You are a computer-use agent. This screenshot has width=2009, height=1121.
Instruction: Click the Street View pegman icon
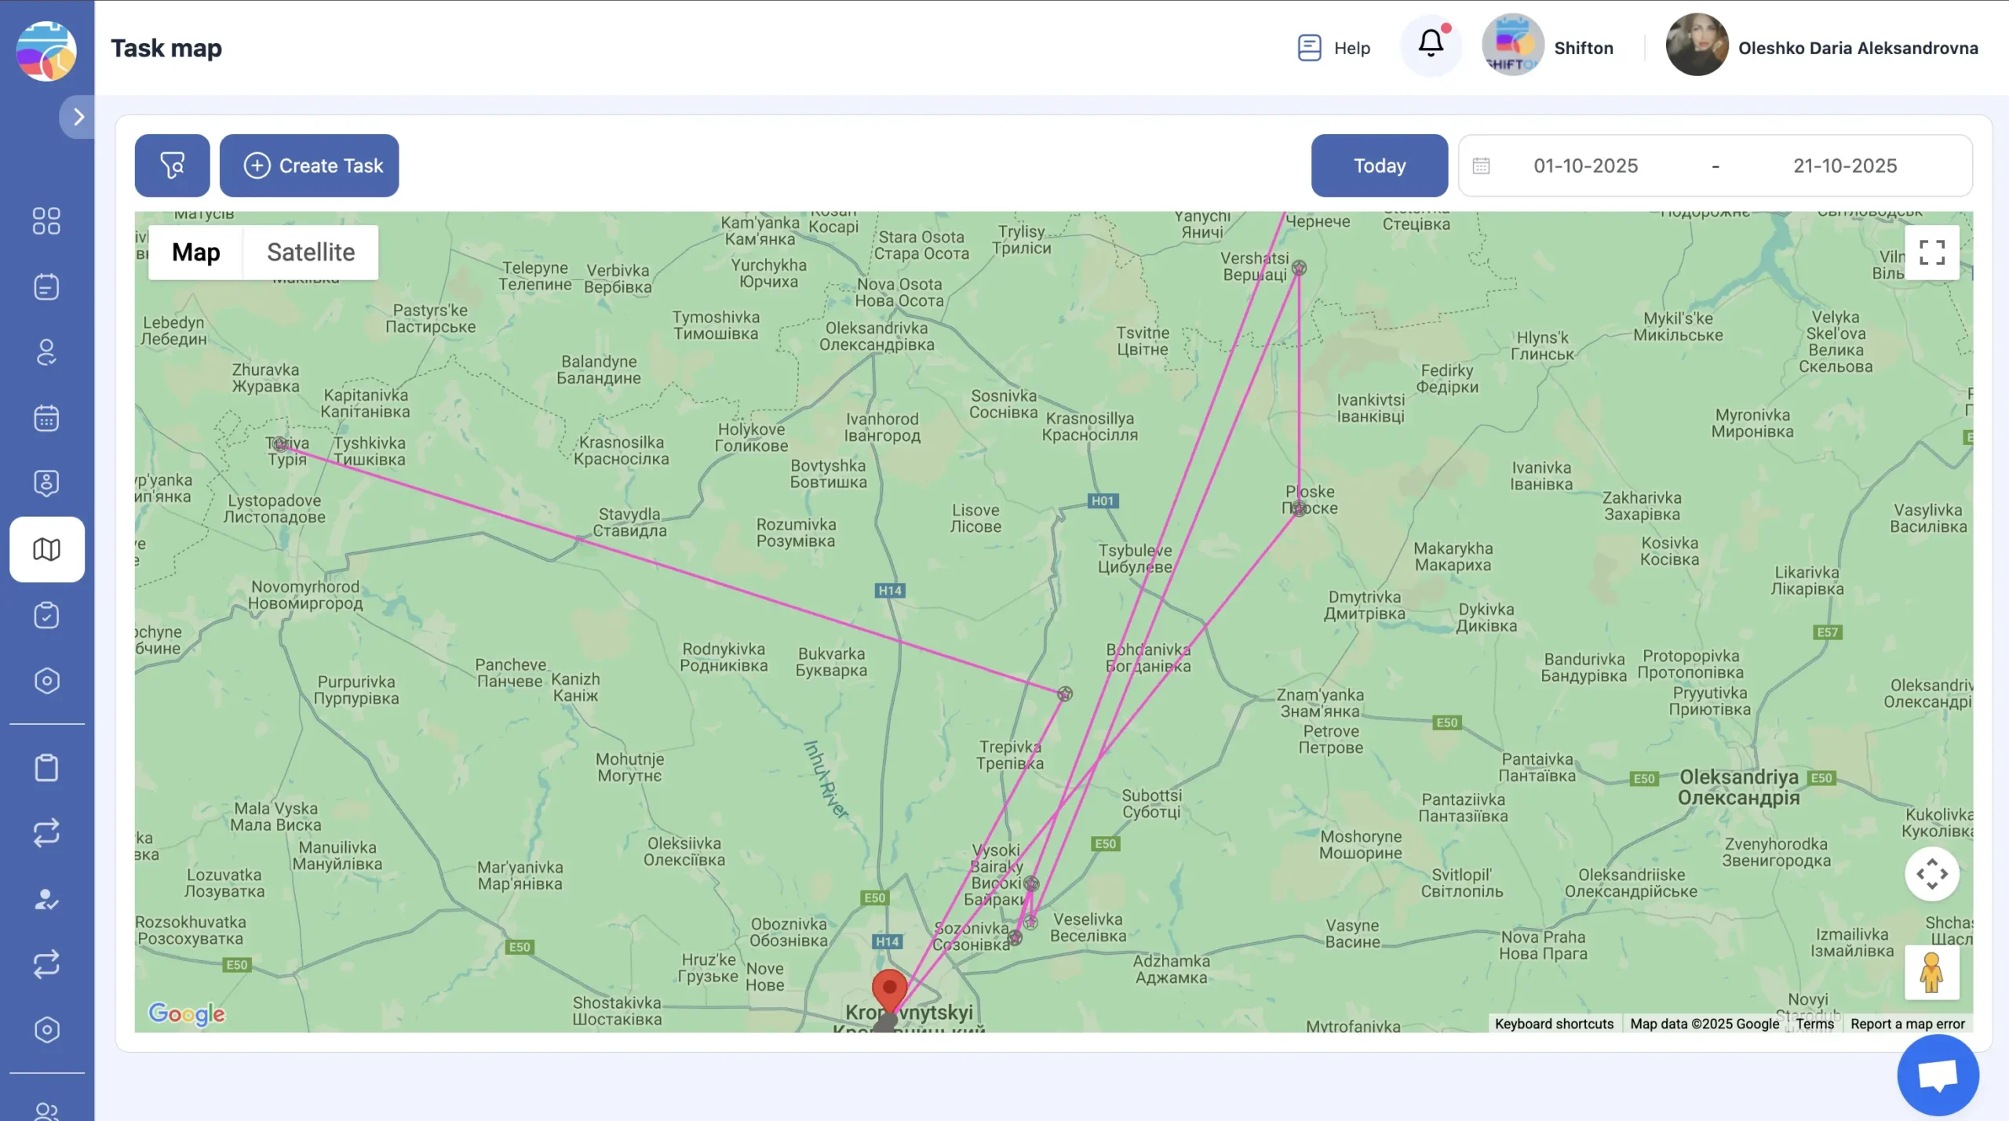(x=1931, y=973)
